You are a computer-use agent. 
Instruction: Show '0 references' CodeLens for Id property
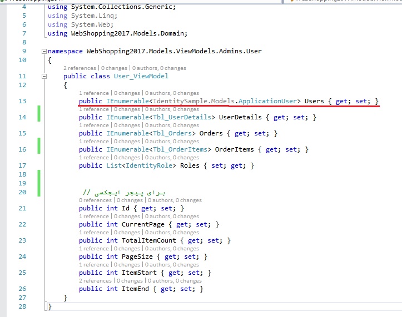pos(96,200)
